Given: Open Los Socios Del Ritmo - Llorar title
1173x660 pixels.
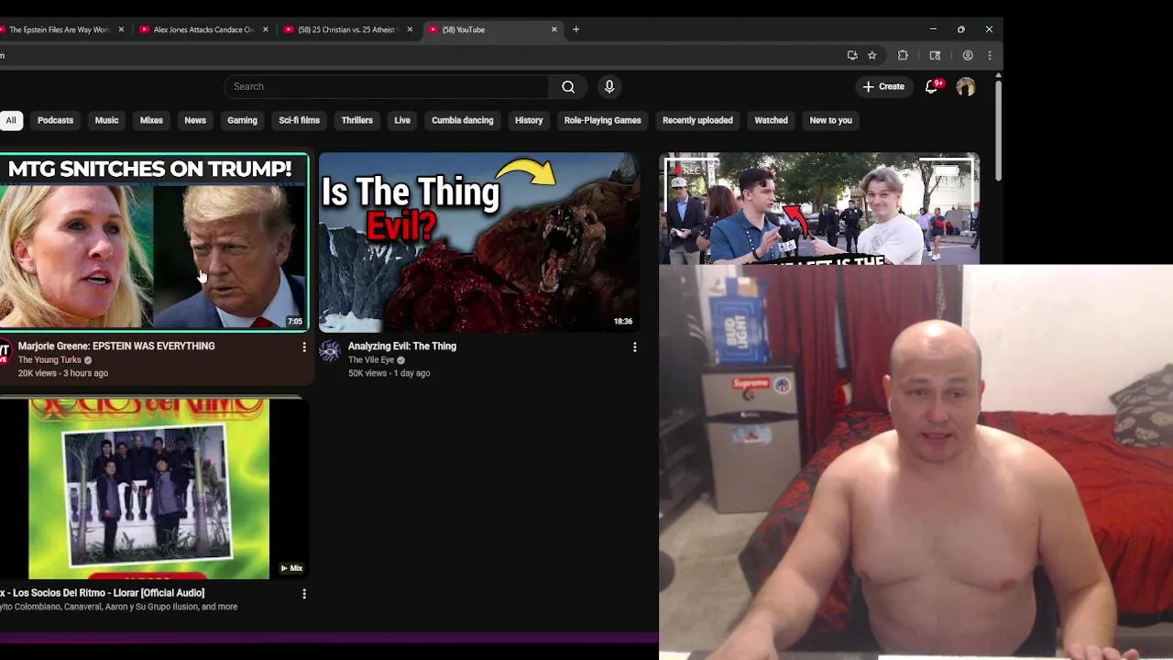Looking at the screenshot, I should [102, 592].
